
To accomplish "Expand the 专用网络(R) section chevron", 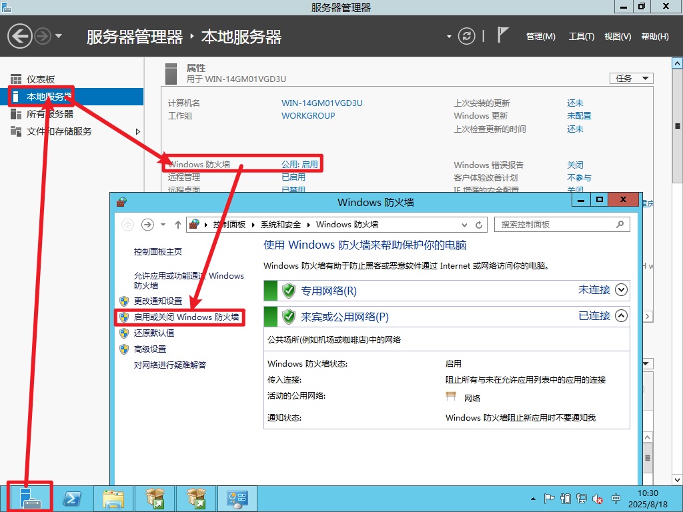I will coord(621,290).
